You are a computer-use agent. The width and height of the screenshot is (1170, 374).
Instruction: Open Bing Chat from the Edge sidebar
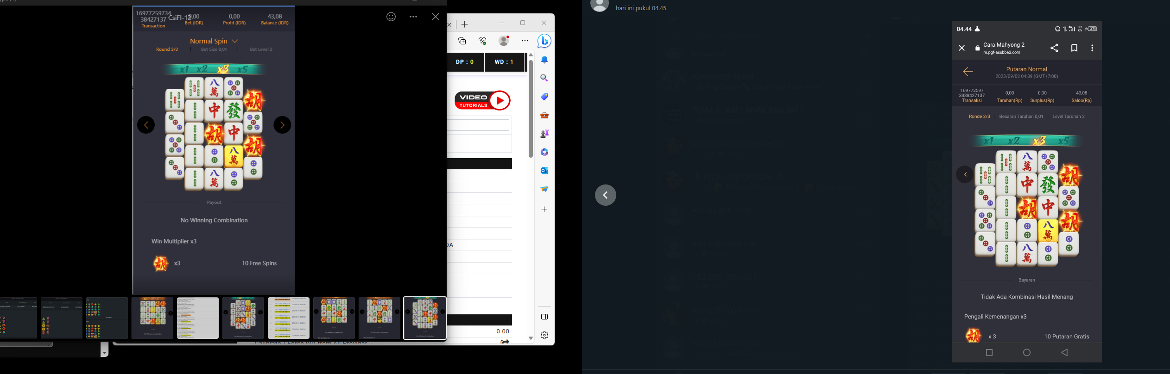544,41
